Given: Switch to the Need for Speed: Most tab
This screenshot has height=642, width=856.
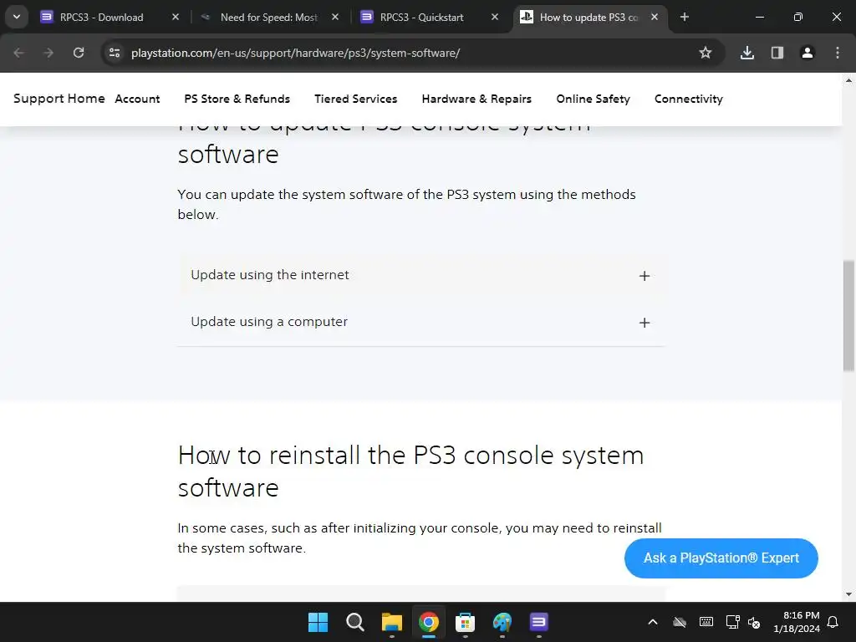Looking at the screenshot, I should (x=268, y=17).
